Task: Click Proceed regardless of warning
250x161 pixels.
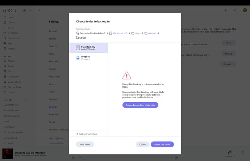Action: click(140, 105)
